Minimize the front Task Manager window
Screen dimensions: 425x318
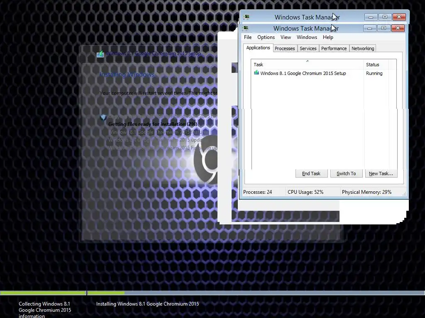point(369,28)
